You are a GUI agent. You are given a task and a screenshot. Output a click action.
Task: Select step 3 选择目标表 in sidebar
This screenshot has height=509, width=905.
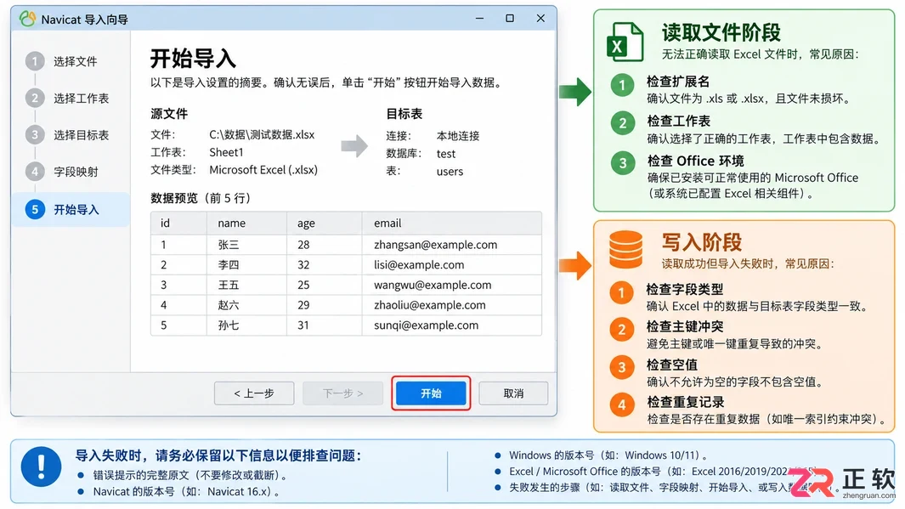tap(67, 135)
